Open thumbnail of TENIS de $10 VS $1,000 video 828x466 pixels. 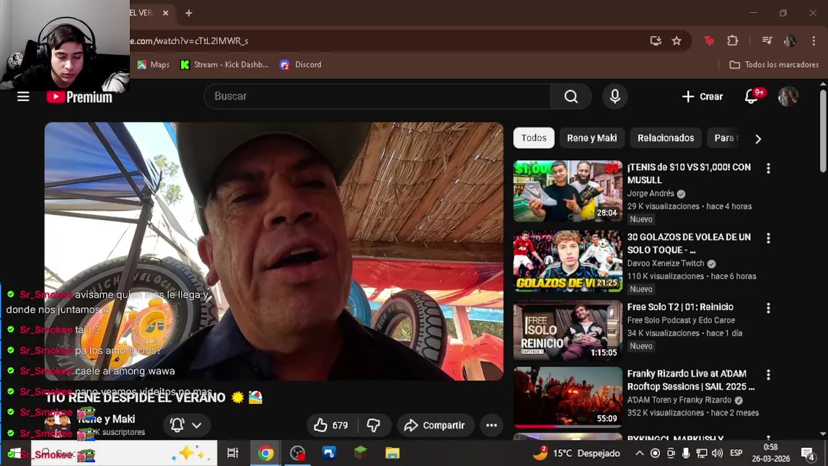[568, 191]
